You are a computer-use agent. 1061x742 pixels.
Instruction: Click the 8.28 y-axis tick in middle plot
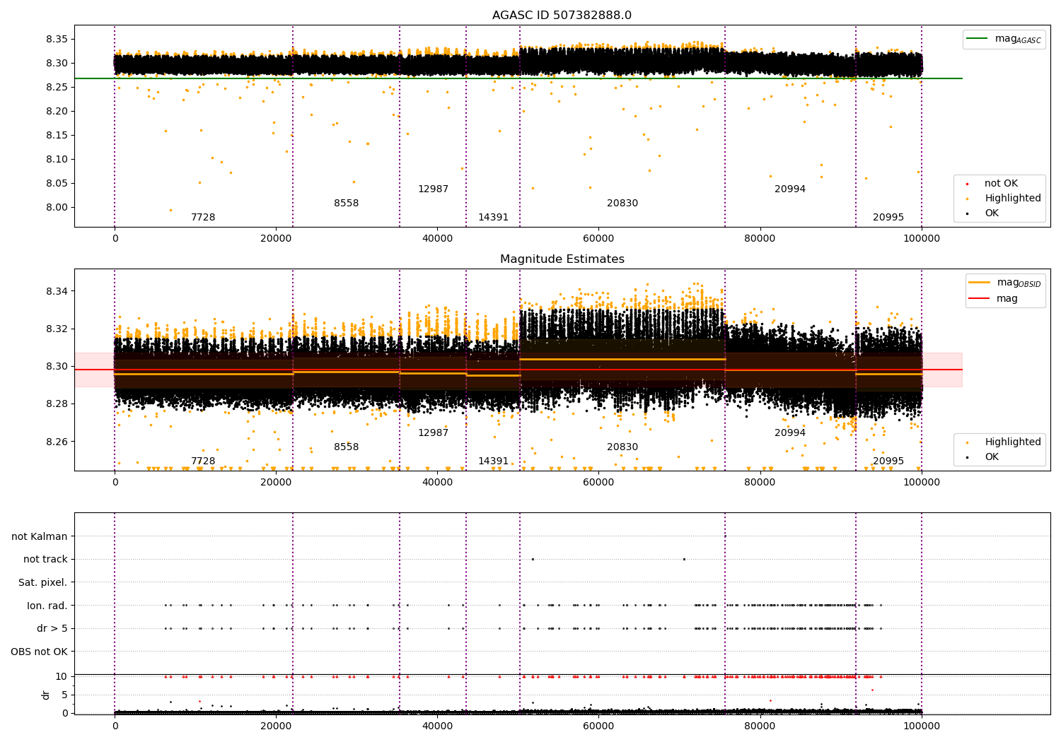(57, 404)
